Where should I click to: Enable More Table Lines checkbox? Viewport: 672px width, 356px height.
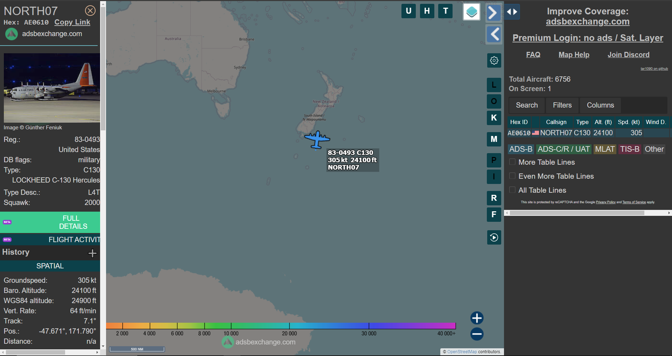[x=512, y=162]
